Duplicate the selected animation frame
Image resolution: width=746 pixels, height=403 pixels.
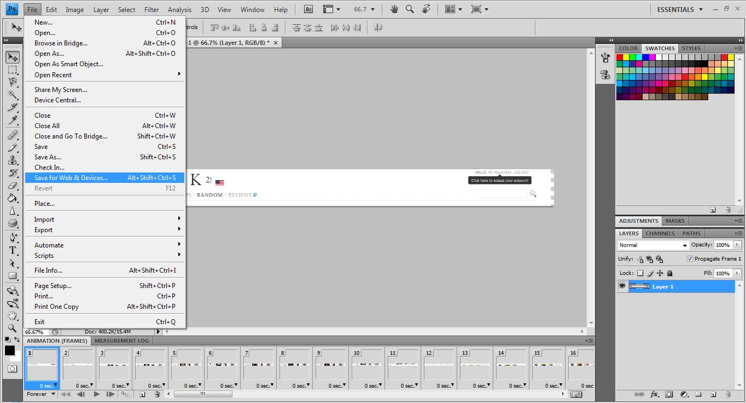pos(142,394)
